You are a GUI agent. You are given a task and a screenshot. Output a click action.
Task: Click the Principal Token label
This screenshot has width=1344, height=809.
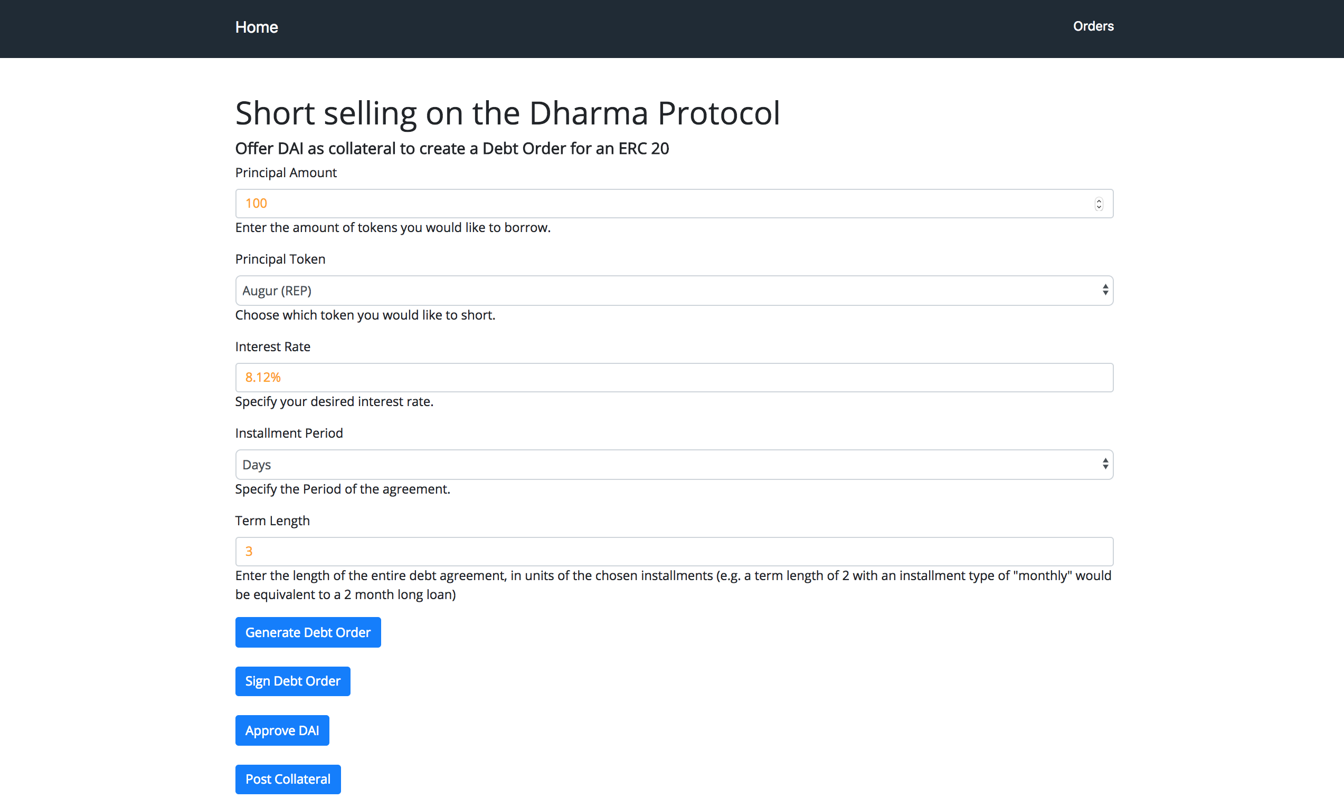tap(280, 259)
